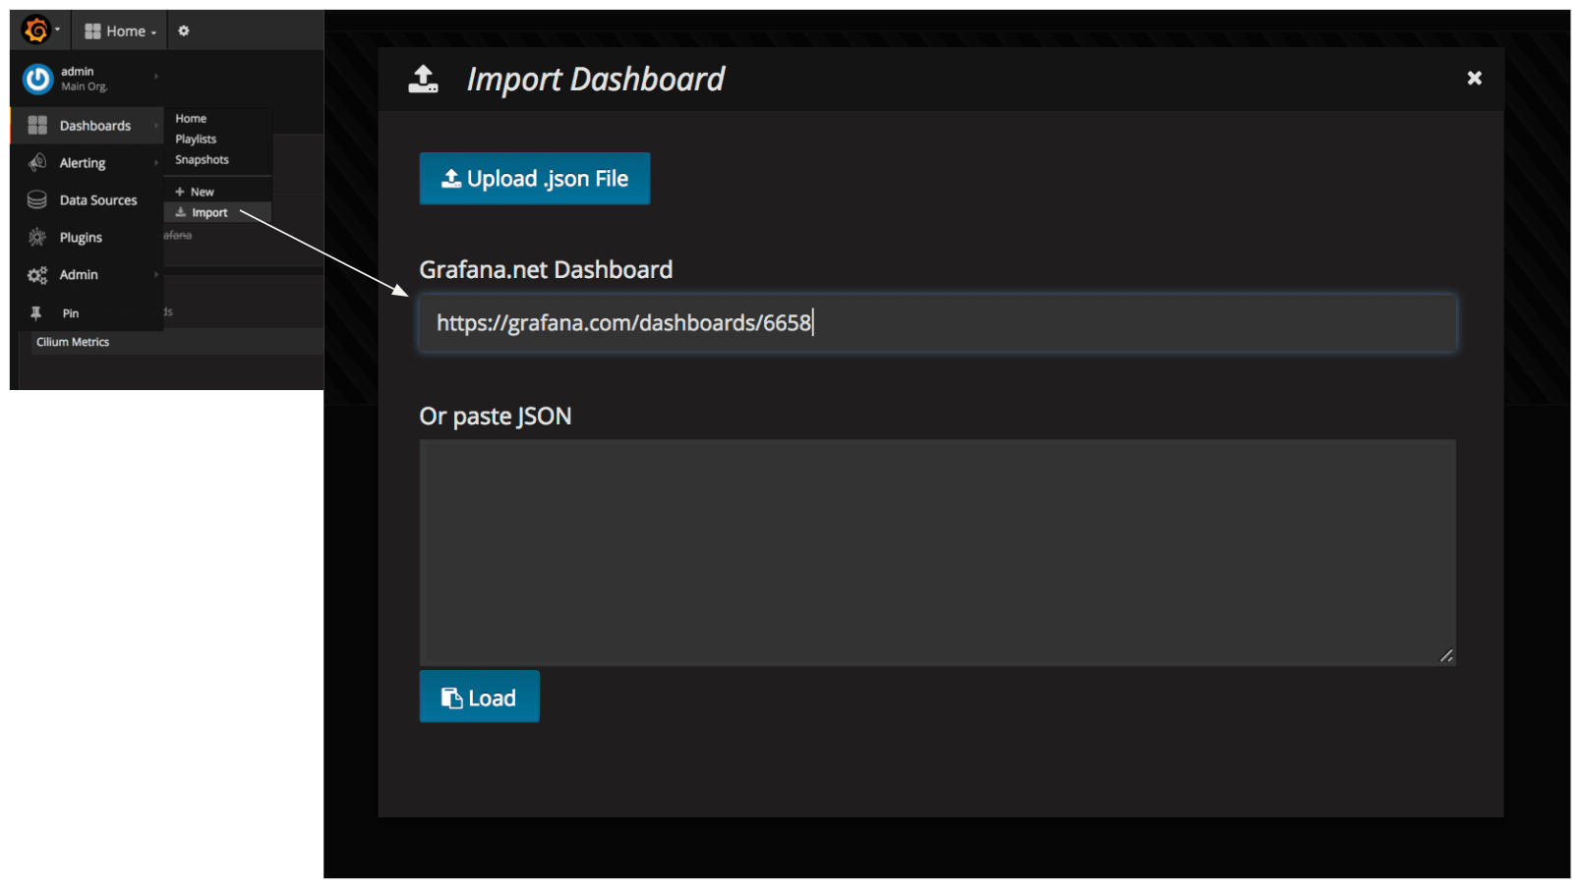Click the Dashboards grid icon
The width and height of the screenshot is (1587, 892).
point(37,126)
